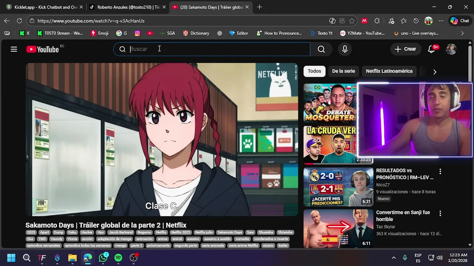Open the La Cruda Verdad video thumbnail
Screen dimensions: 474x266
[330, 144]
